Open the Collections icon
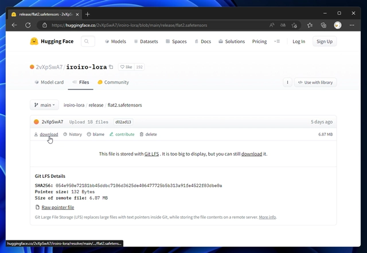This screenshot has width=367, height=253. coord(323,25)
